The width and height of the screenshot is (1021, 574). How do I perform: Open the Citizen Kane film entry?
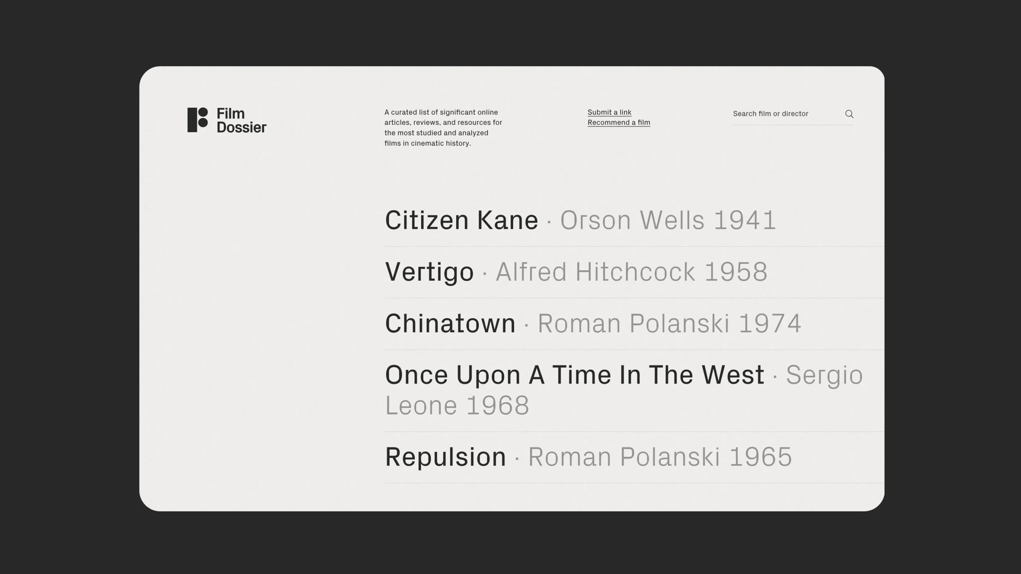tap(461, 220)
